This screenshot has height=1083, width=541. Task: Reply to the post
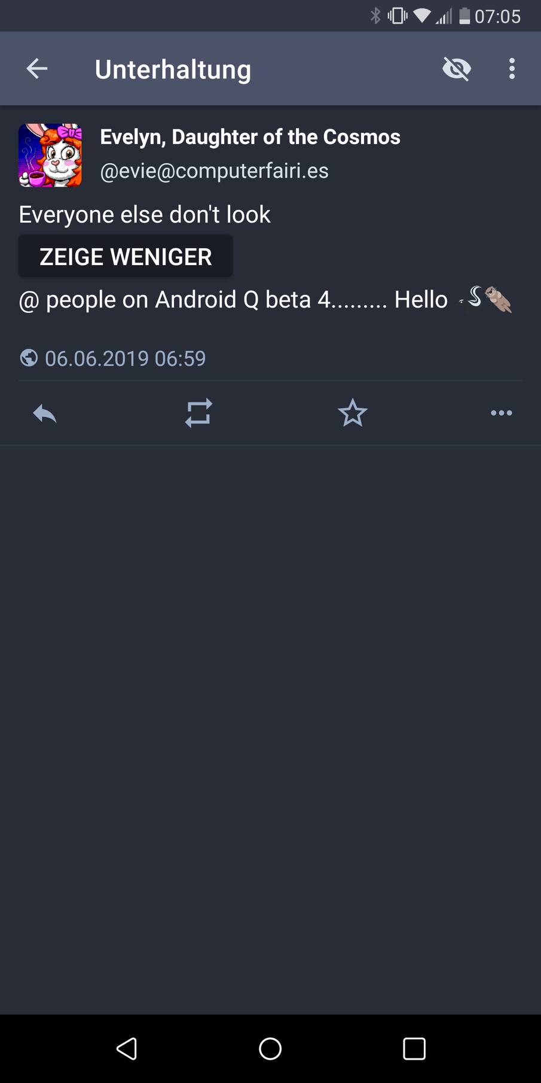point(45,413)
